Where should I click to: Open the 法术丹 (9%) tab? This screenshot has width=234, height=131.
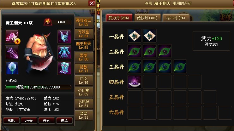point(176,18)
